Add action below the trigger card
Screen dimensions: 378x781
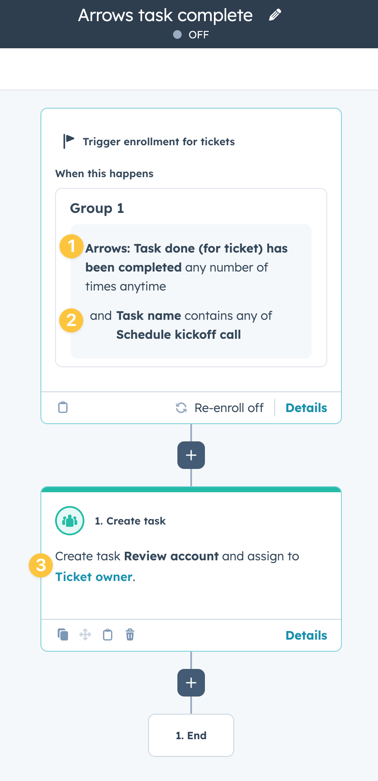(191, 455)
